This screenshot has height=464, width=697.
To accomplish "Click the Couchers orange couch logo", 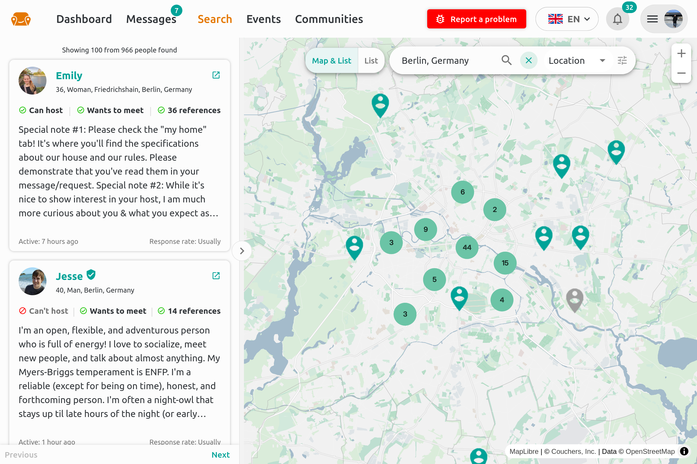I will (21, 19).
